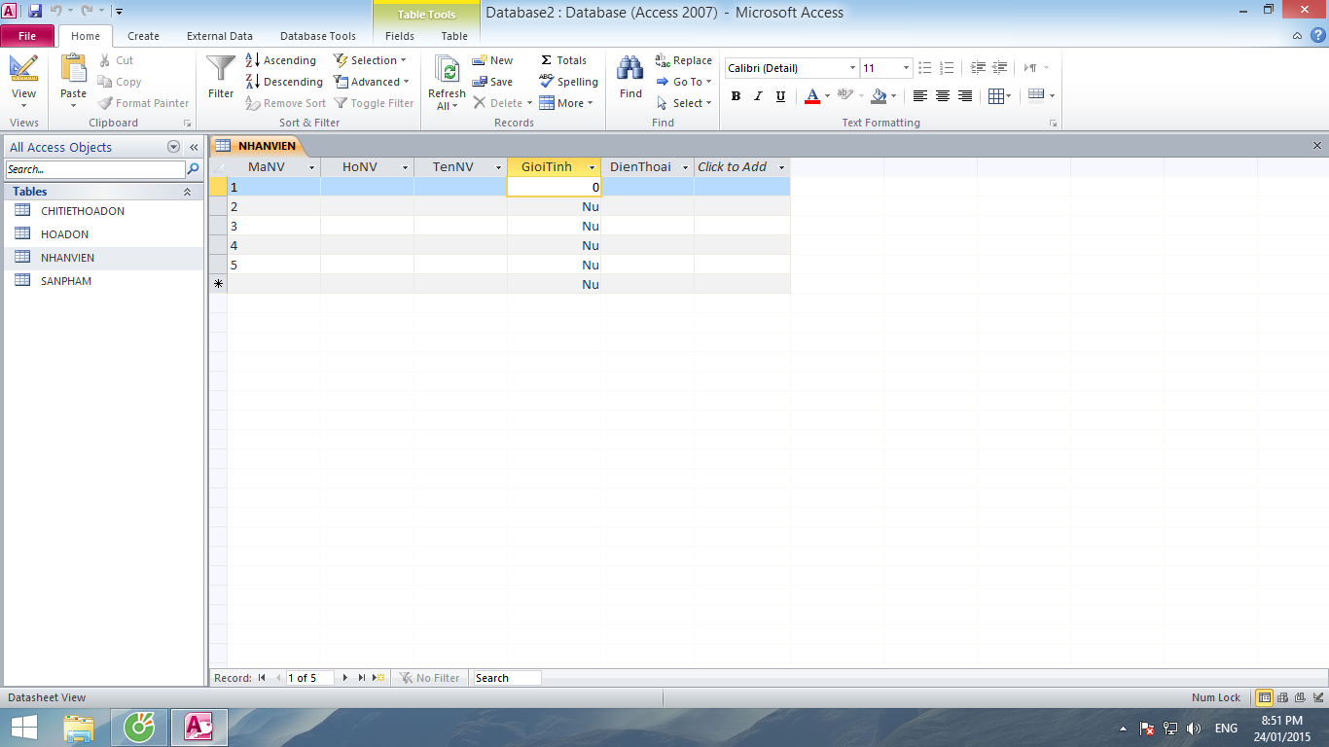Screen dimensions: 1329x747
Task: Toggle Underline formatting
Action: click(x=780, y=96)
